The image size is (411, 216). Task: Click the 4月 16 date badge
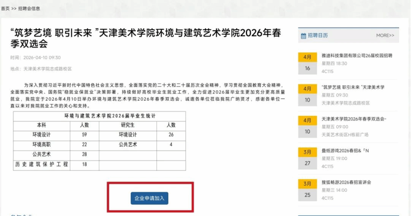point(308,63)
